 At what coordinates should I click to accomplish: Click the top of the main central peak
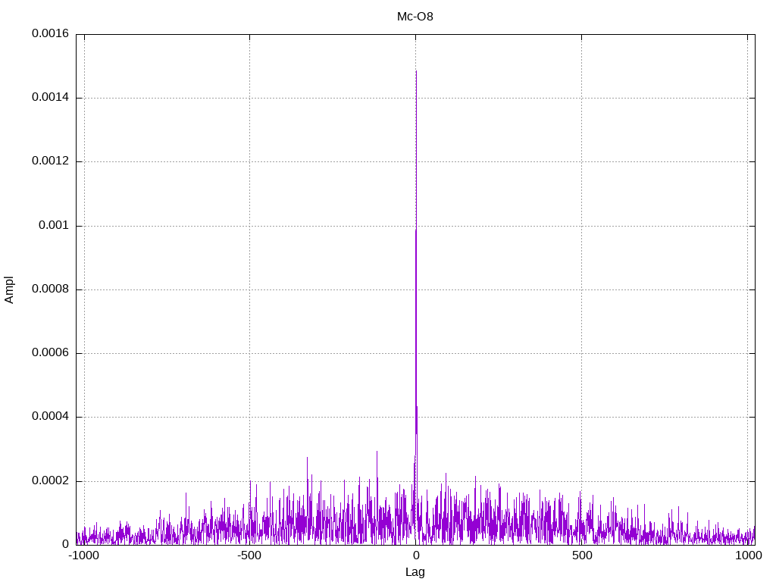(416, 71)
